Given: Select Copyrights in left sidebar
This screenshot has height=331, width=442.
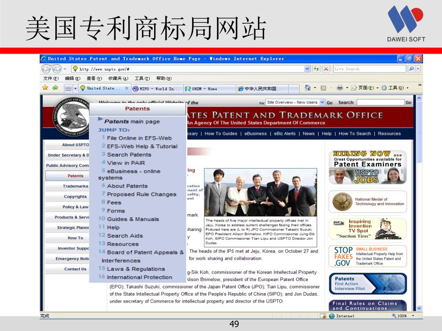Looking at the screenshot, I should (x=67, y=197).
